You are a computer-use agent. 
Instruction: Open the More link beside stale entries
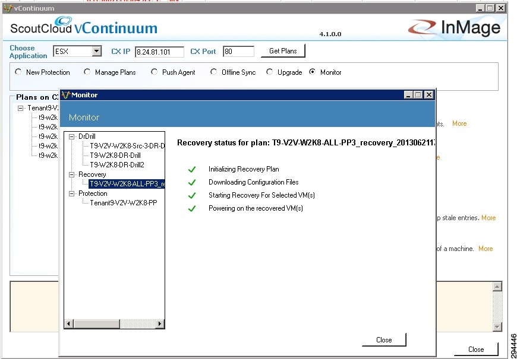pos(488,218)
